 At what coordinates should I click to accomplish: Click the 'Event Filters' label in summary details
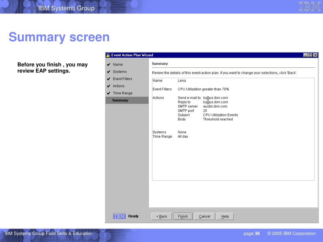(x=162, y=89)
